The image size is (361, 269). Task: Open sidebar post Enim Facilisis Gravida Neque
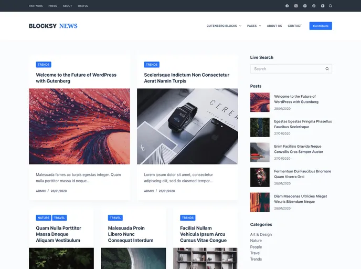point(299,149)
